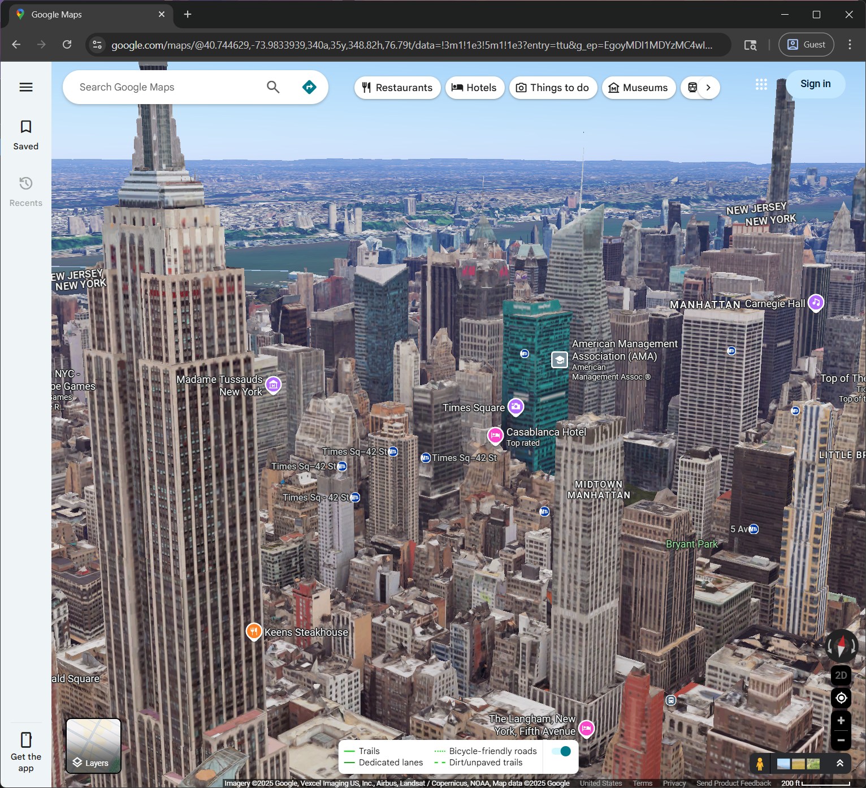
Task: Select Carnegie Hall music marker
Action: pyautogui.click(x=816, y=303)
